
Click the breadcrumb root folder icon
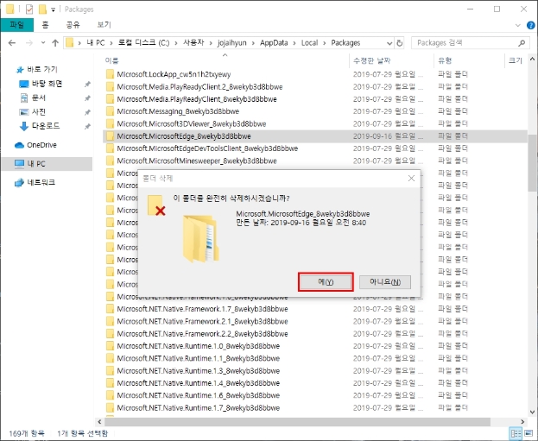click(70, 43)
